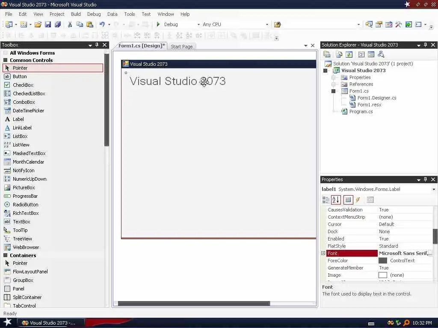Open the Properties Window toolbar icon

click(379, 24)
